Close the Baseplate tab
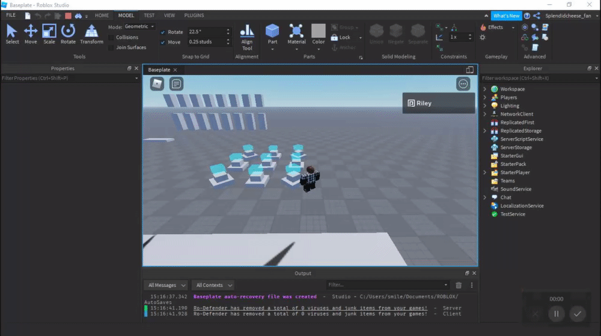The width and height of the screenshot is (601, 336). tap(175, 70)
